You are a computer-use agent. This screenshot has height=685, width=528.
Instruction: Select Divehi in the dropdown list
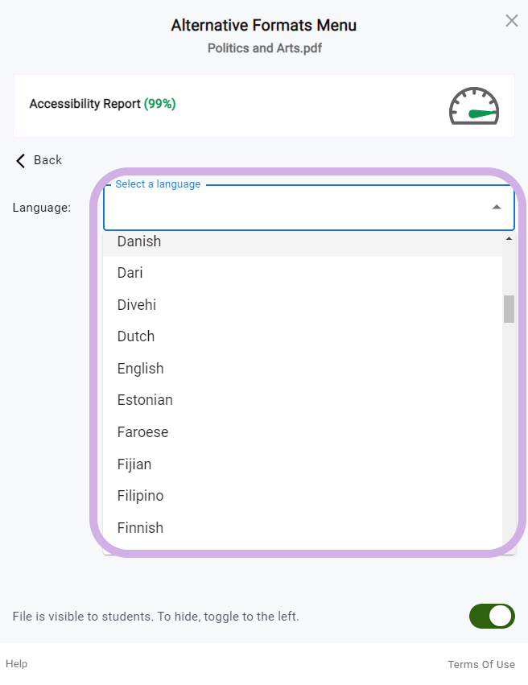click(x=303, y=304)
